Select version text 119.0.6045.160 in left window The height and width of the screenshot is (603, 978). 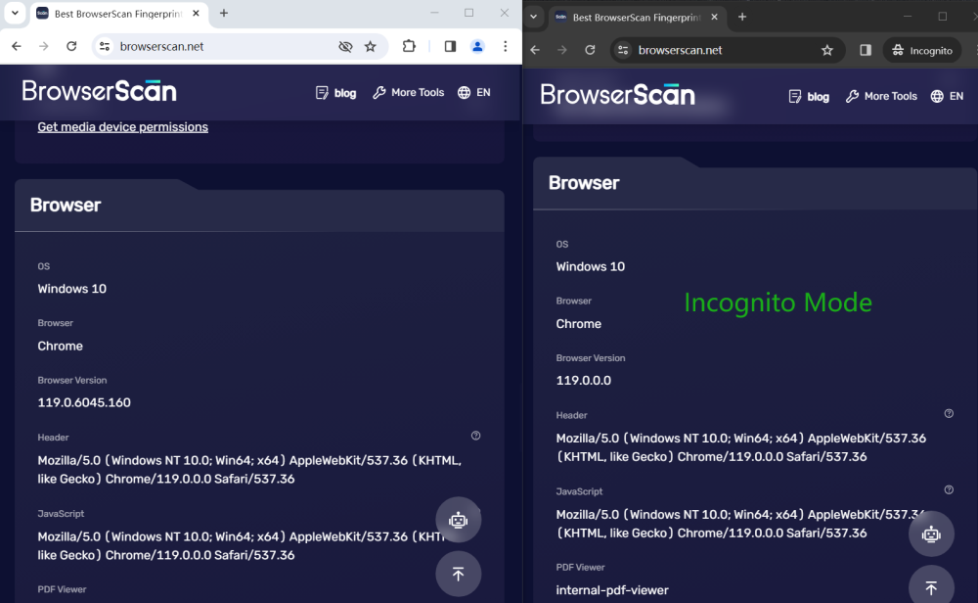[84, 402]
